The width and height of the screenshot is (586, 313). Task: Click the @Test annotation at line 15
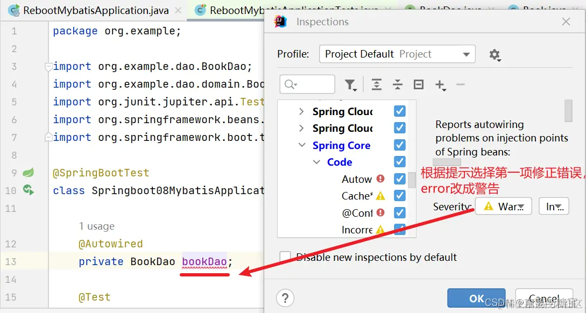point(95,297)
